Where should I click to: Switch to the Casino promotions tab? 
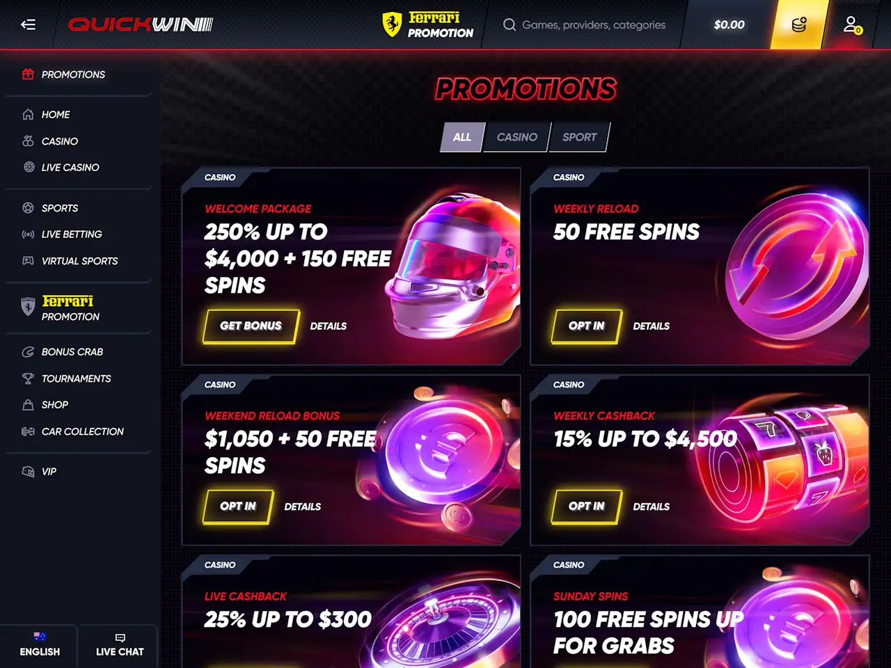pyautogui.click(x=517, y=137)
